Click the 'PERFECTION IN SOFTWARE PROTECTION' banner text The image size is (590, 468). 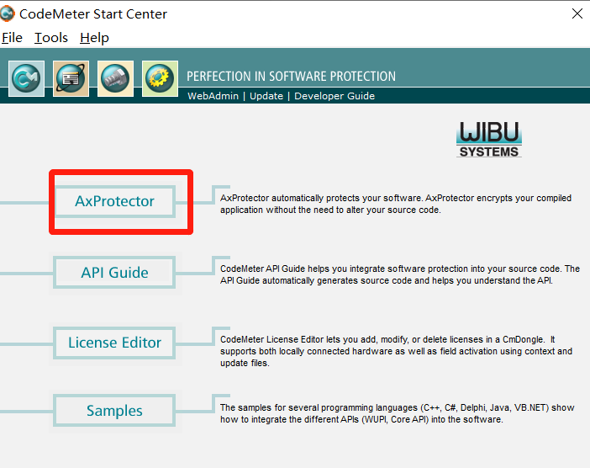click(x=292, y=76)
